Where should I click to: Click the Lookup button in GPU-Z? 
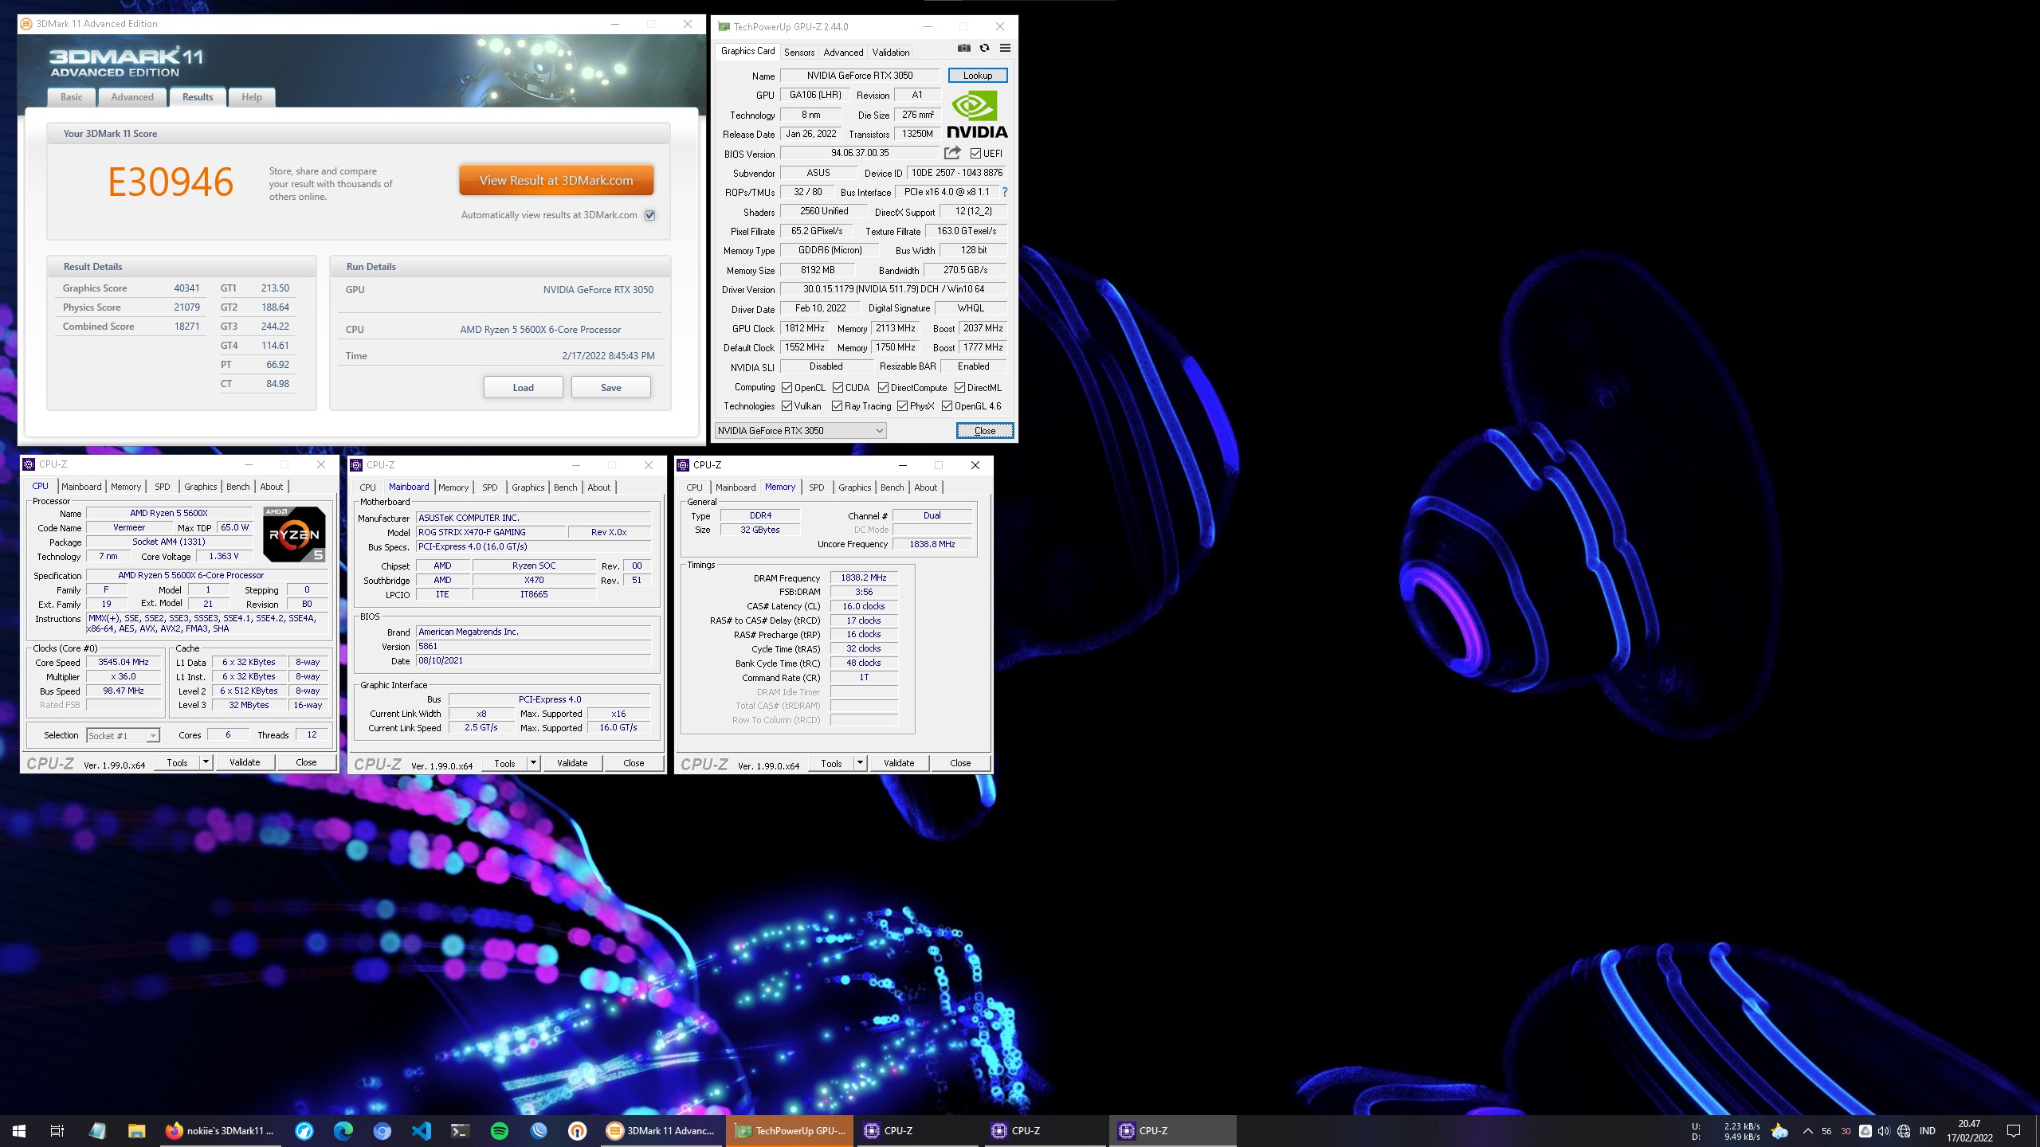click(978, 76)
